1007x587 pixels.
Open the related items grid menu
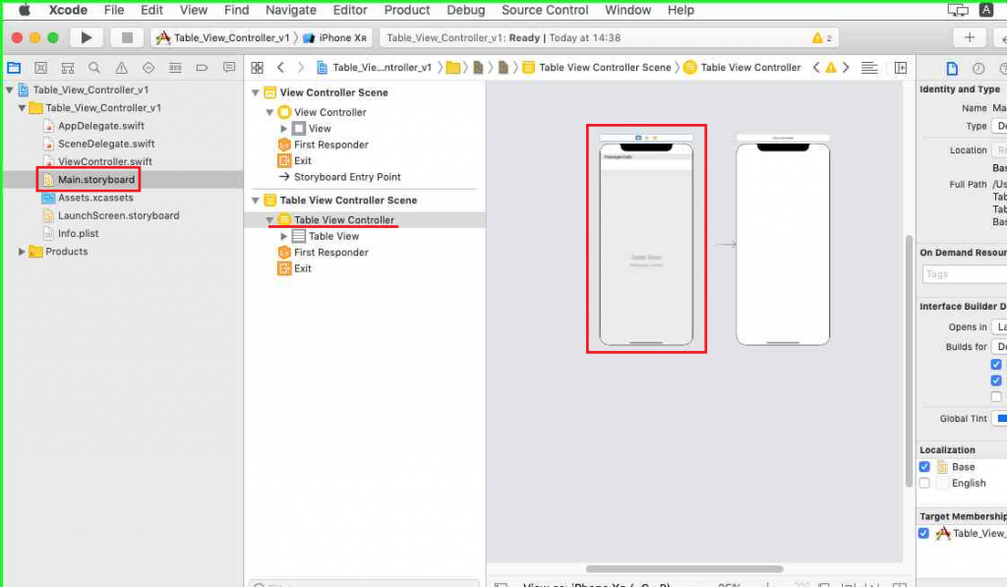click(x=257, y=68)
